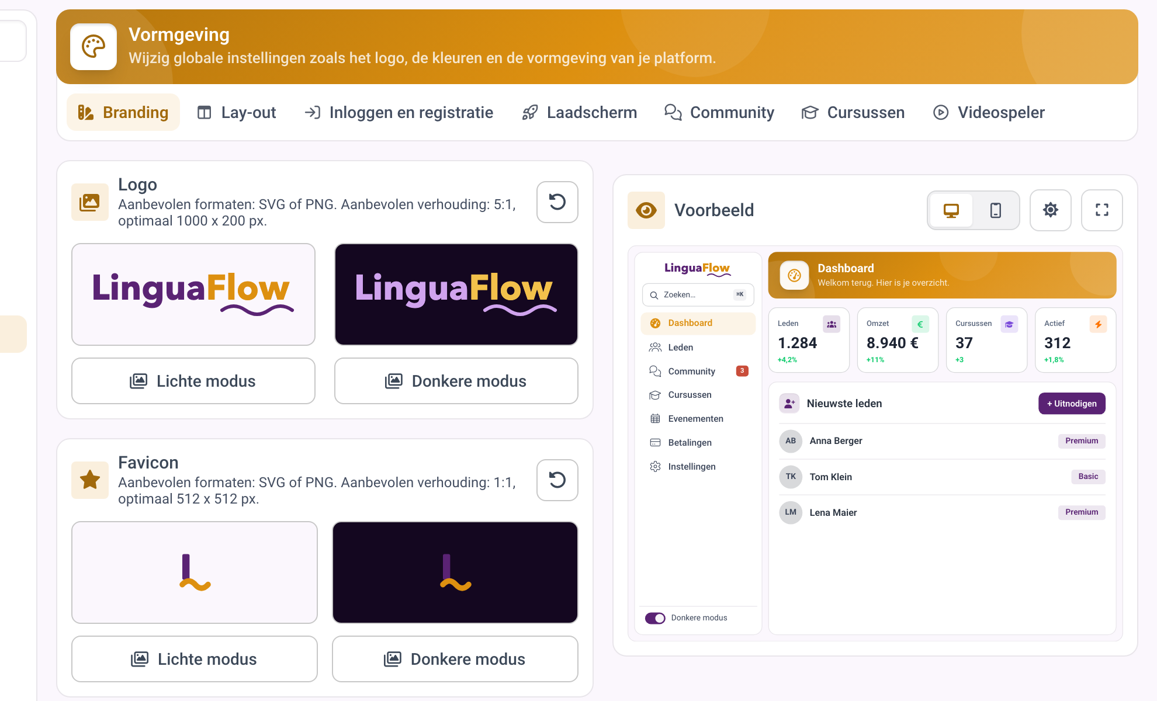This screenshot has width=1157, height=701.
Task: Click the Favicon star icon
Action: (x=90, y=480)
